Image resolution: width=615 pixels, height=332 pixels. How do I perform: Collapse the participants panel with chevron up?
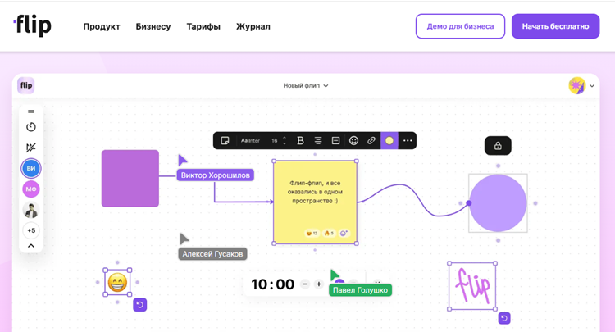tap(31, 246)
